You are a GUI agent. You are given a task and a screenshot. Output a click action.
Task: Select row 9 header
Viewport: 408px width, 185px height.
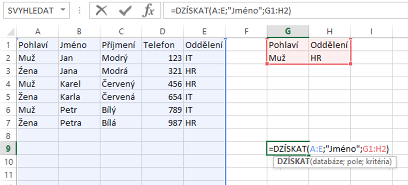tap(8, 149)
